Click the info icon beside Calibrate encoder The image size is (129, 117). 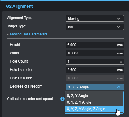point(62,99)
